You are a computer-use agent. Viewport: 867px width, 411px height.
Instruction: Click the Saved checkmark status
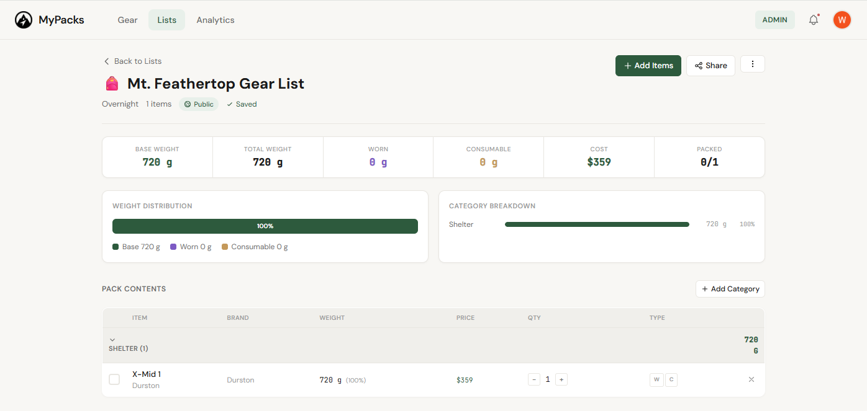[x=242, y=104]
